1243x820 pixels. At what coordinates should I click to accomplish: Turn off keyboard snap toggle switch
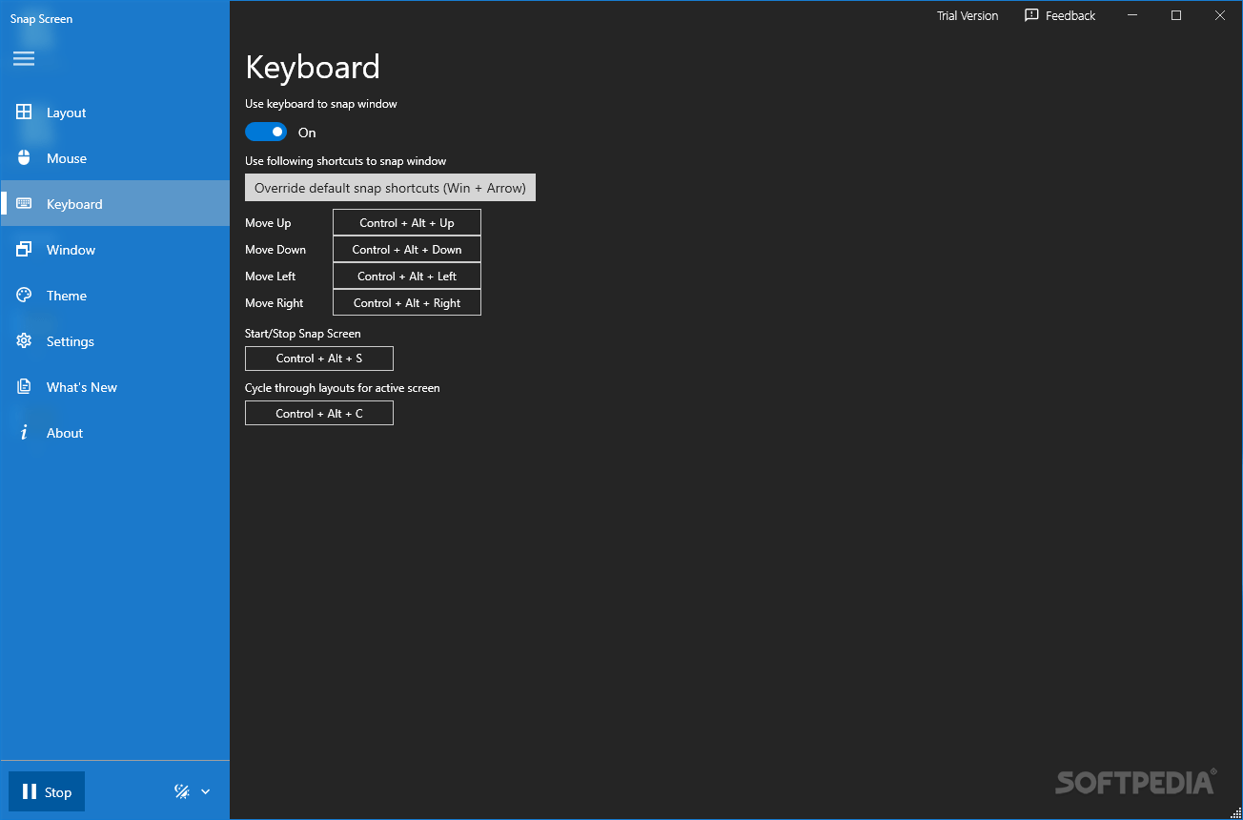pos(266,132)
